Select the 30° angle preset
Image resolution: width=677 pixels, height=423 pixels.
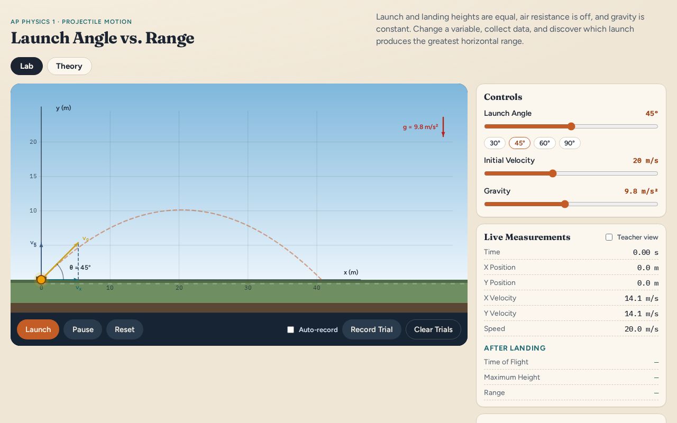point(495,143)
